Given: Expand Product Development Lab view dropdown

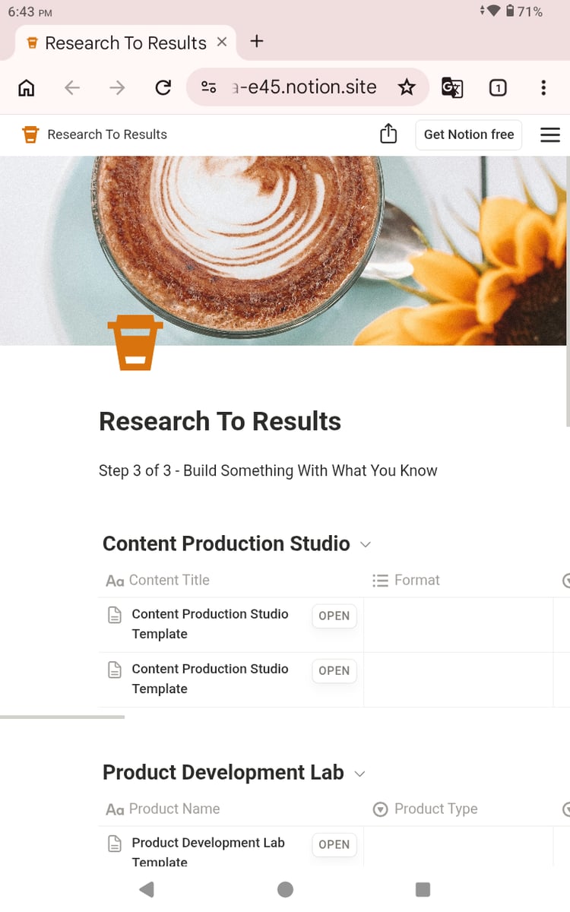Looking at the screenshot, I should tap(359, 774).
